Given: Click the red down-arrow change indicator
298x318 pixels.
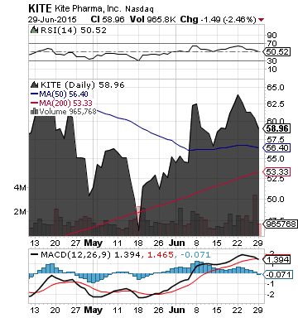Looking at the screenshot, I should [x=261, y=20].
